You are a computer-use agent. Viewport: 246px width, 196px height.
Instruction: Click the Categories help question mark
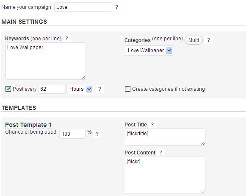[208, 40]
